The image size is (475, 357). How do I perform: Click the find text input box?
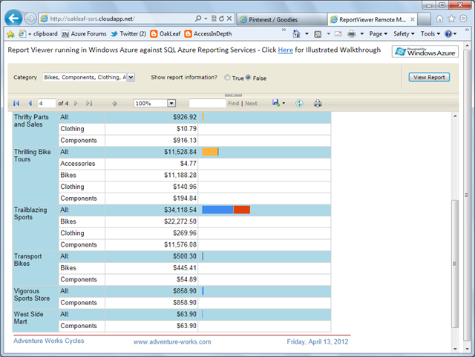[208, 104]
